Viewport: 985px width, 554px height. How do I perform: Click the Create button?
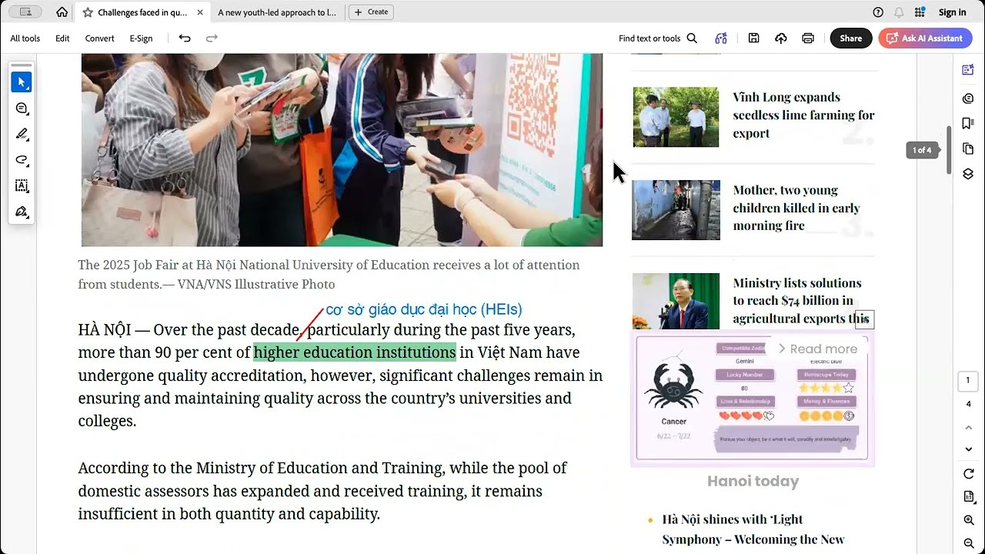[372, 12]
